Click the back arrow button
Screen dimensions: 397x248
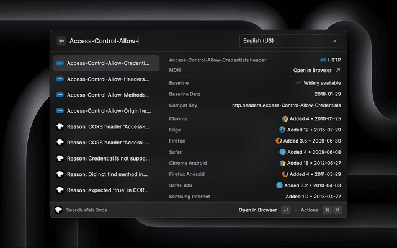pos(61,41)
